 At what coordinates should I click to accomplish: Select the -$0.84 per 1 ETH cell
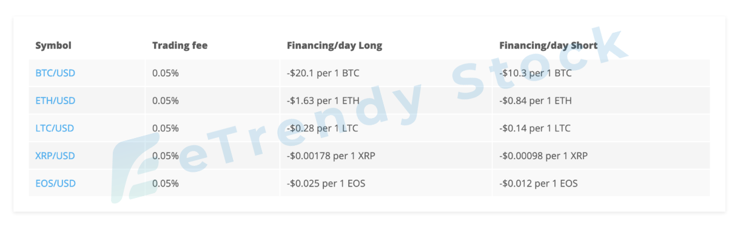pyautogui.click(x=601, y=100)
